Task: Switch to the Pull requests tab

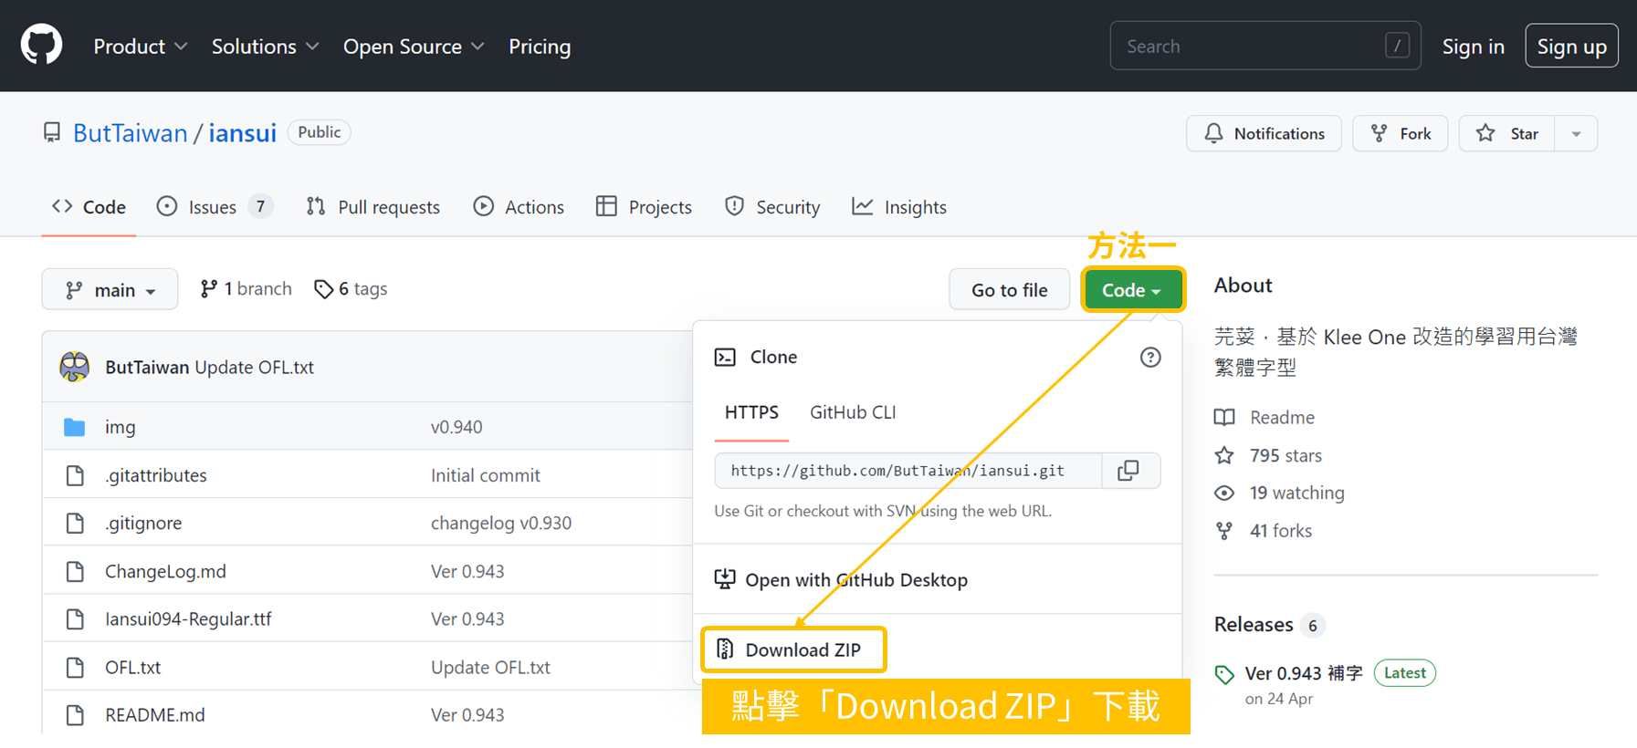Action: (x=373, y=207)
